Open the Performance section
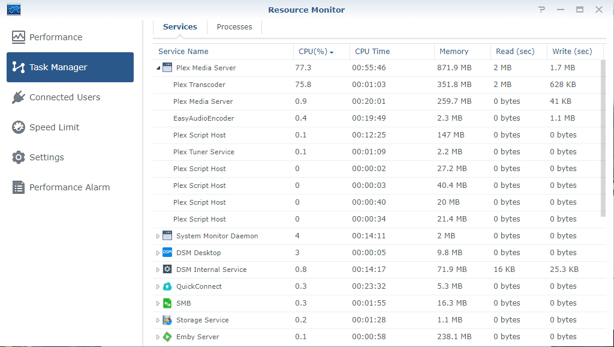This screenshot has height=347, width=614. (x=70, y=37)
